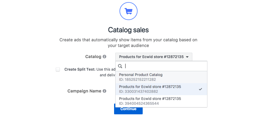Click the ID 185252152211282 text line
This screenshot has width=267, height=120.
pos(138,79)
